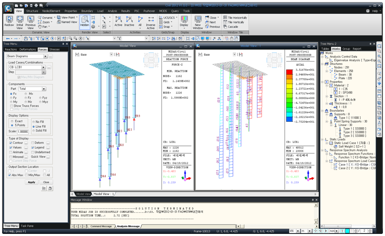Open the Command Message tab
This screenshot has width=385, height=236.
coord(101,226)
